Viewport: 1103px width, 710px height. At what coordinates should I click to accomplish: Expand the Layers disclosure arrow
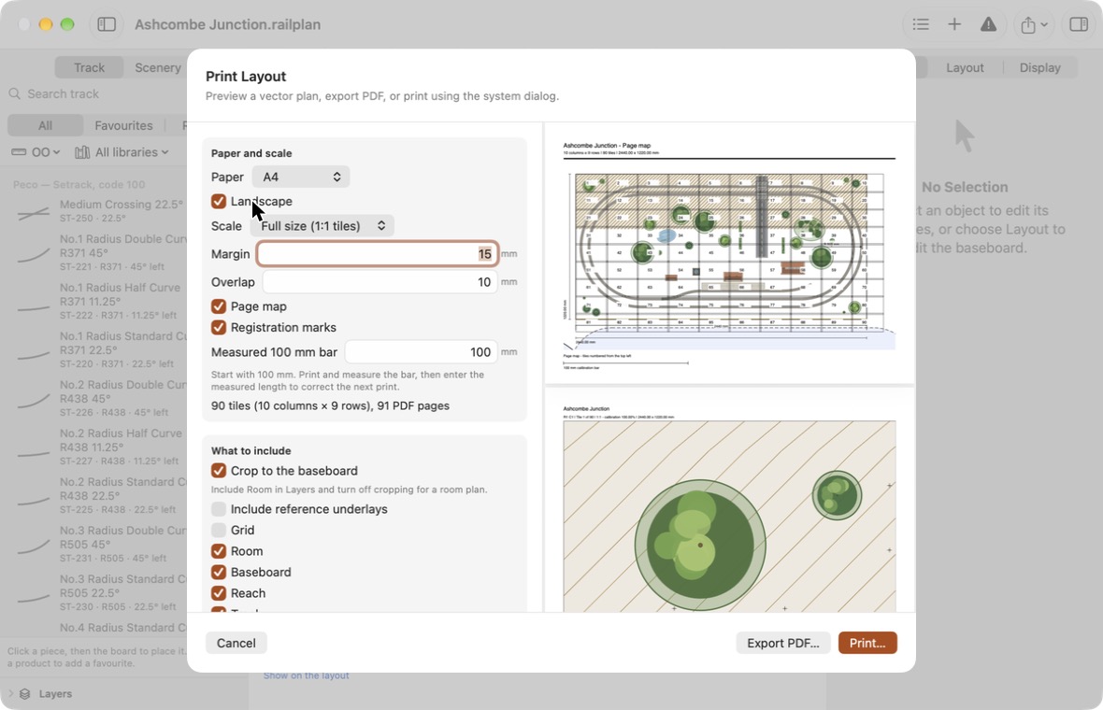pos(10,694)
